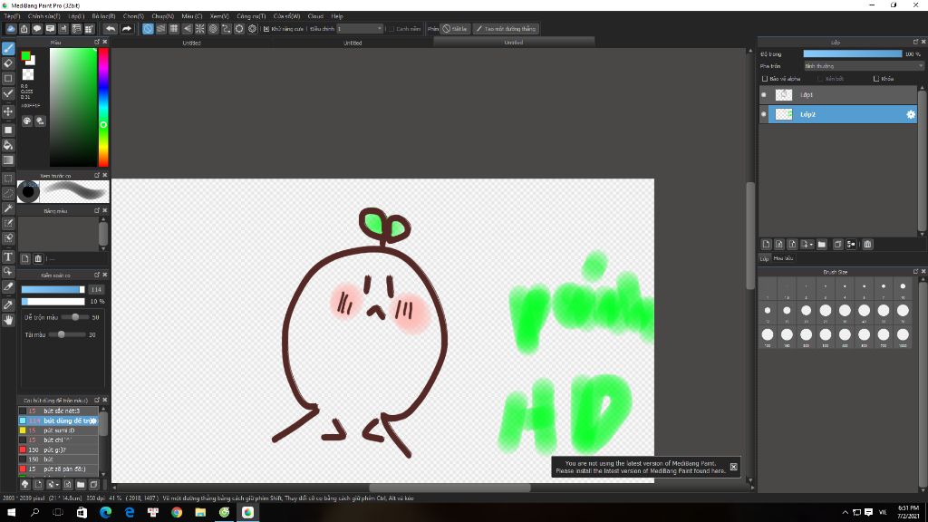928x522 pixels.
Task: Toggle visibility of Lớp1 layer
Action: [x=763, y=94]
